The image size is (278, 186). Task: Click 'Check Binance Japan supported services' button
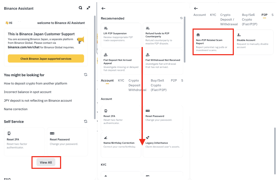coord(46,58)
